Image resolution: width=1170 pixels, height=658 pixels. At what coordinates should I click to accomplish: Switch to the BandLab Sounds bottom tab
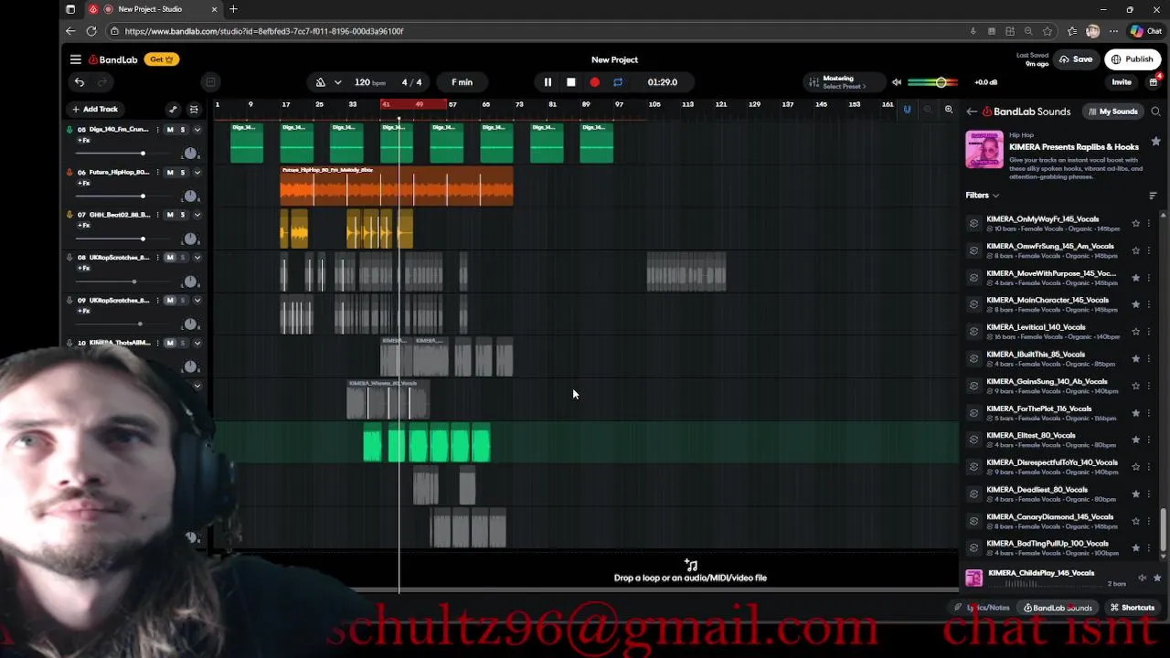point(1058,608)
